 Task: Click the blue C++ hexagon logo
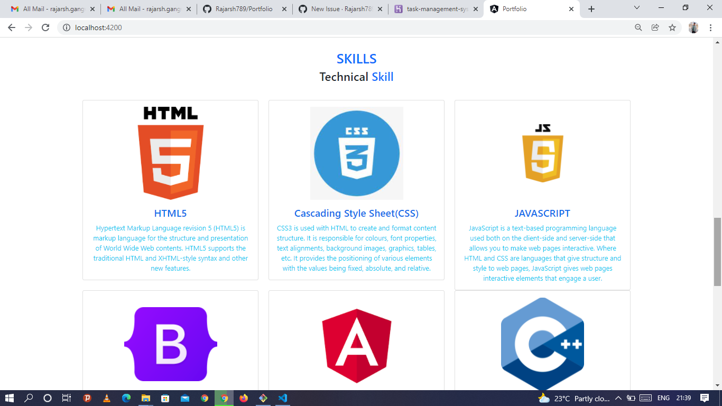pyautogui.click(x=542, y=344)
